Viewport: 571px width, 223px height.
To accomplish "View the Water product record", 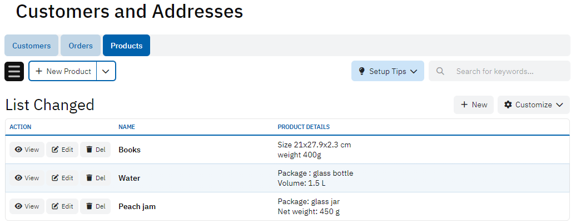I will click(x=27, y=178).
